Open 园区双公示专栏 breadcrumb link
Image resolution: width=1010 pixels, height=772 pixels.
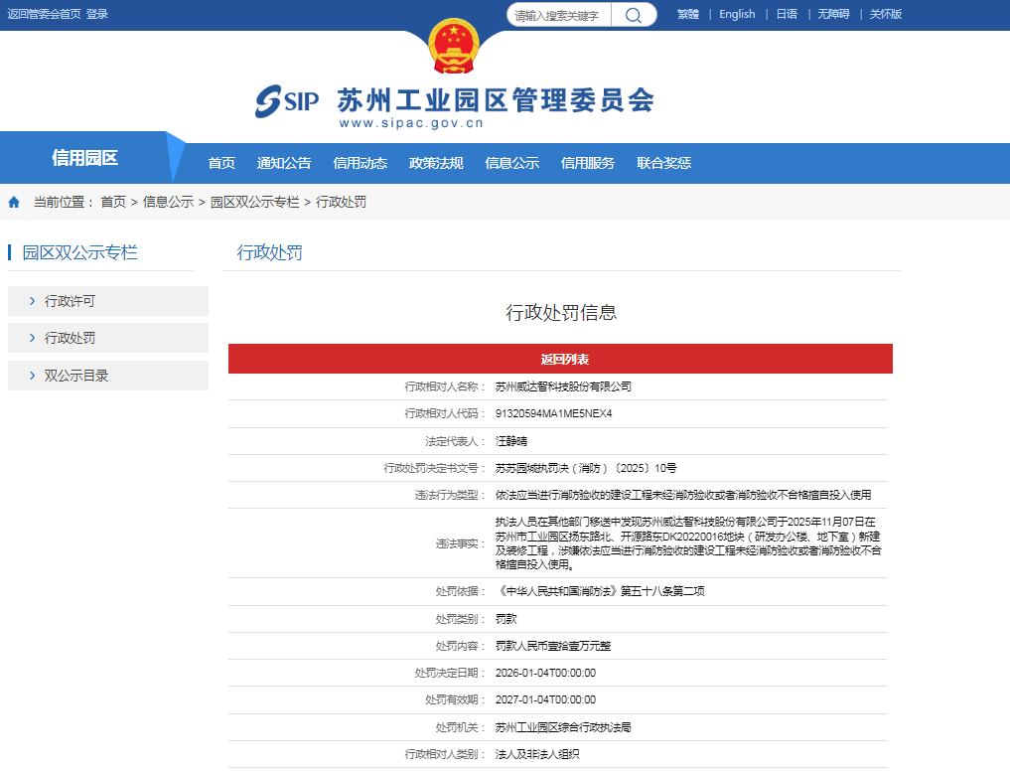(254, 202)
